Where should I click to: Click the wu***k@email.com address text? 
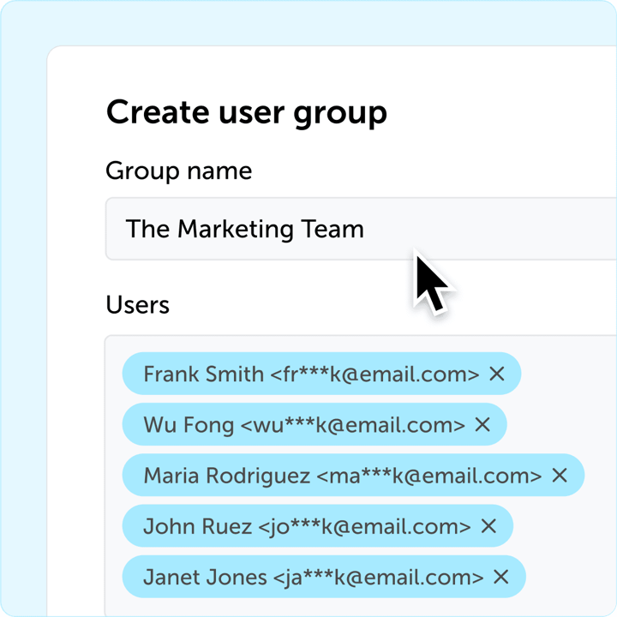click(352, 425)
